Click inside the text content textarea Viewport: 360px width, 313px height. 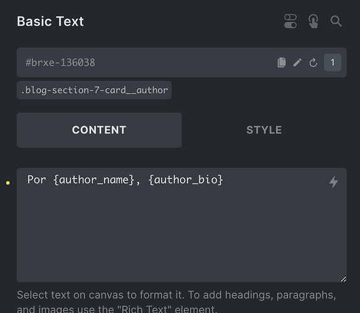click(182, 225)
